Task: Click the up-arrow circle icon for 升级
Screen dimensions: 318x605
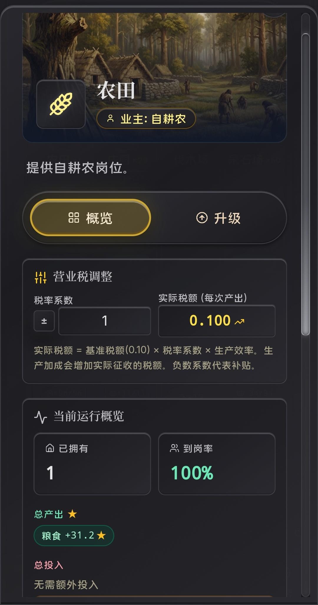Action: click(202, 218)
